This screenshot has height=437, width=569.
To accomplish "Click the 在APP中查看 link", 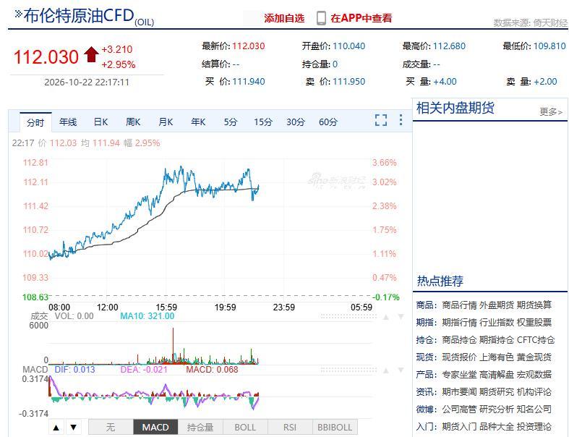I will click(361, 18).
